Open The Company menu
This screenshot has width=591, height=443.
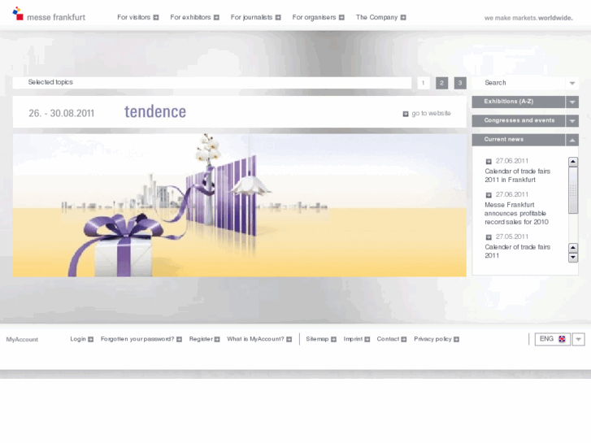[376, 17]
